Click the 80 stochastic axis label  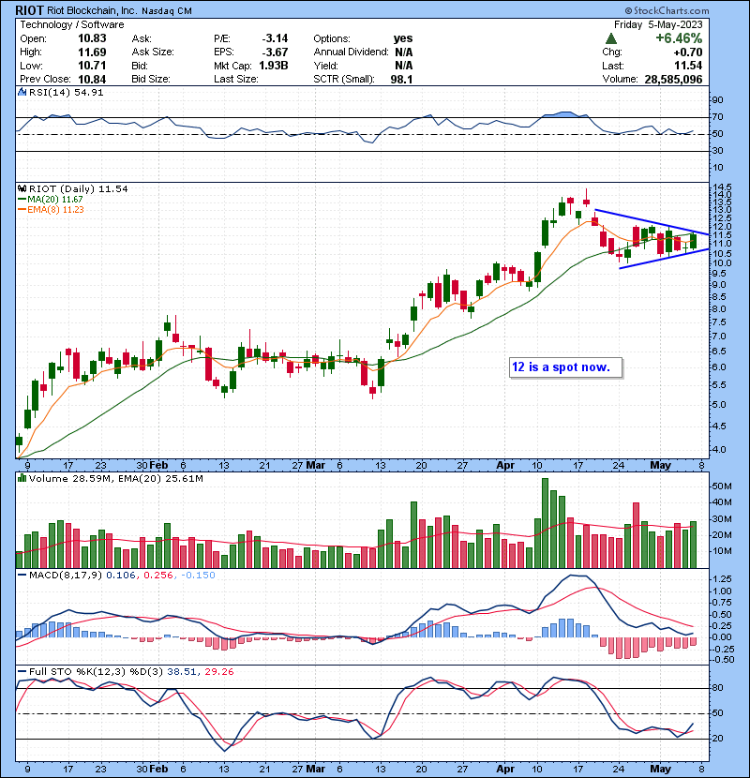tap(718, 688)
